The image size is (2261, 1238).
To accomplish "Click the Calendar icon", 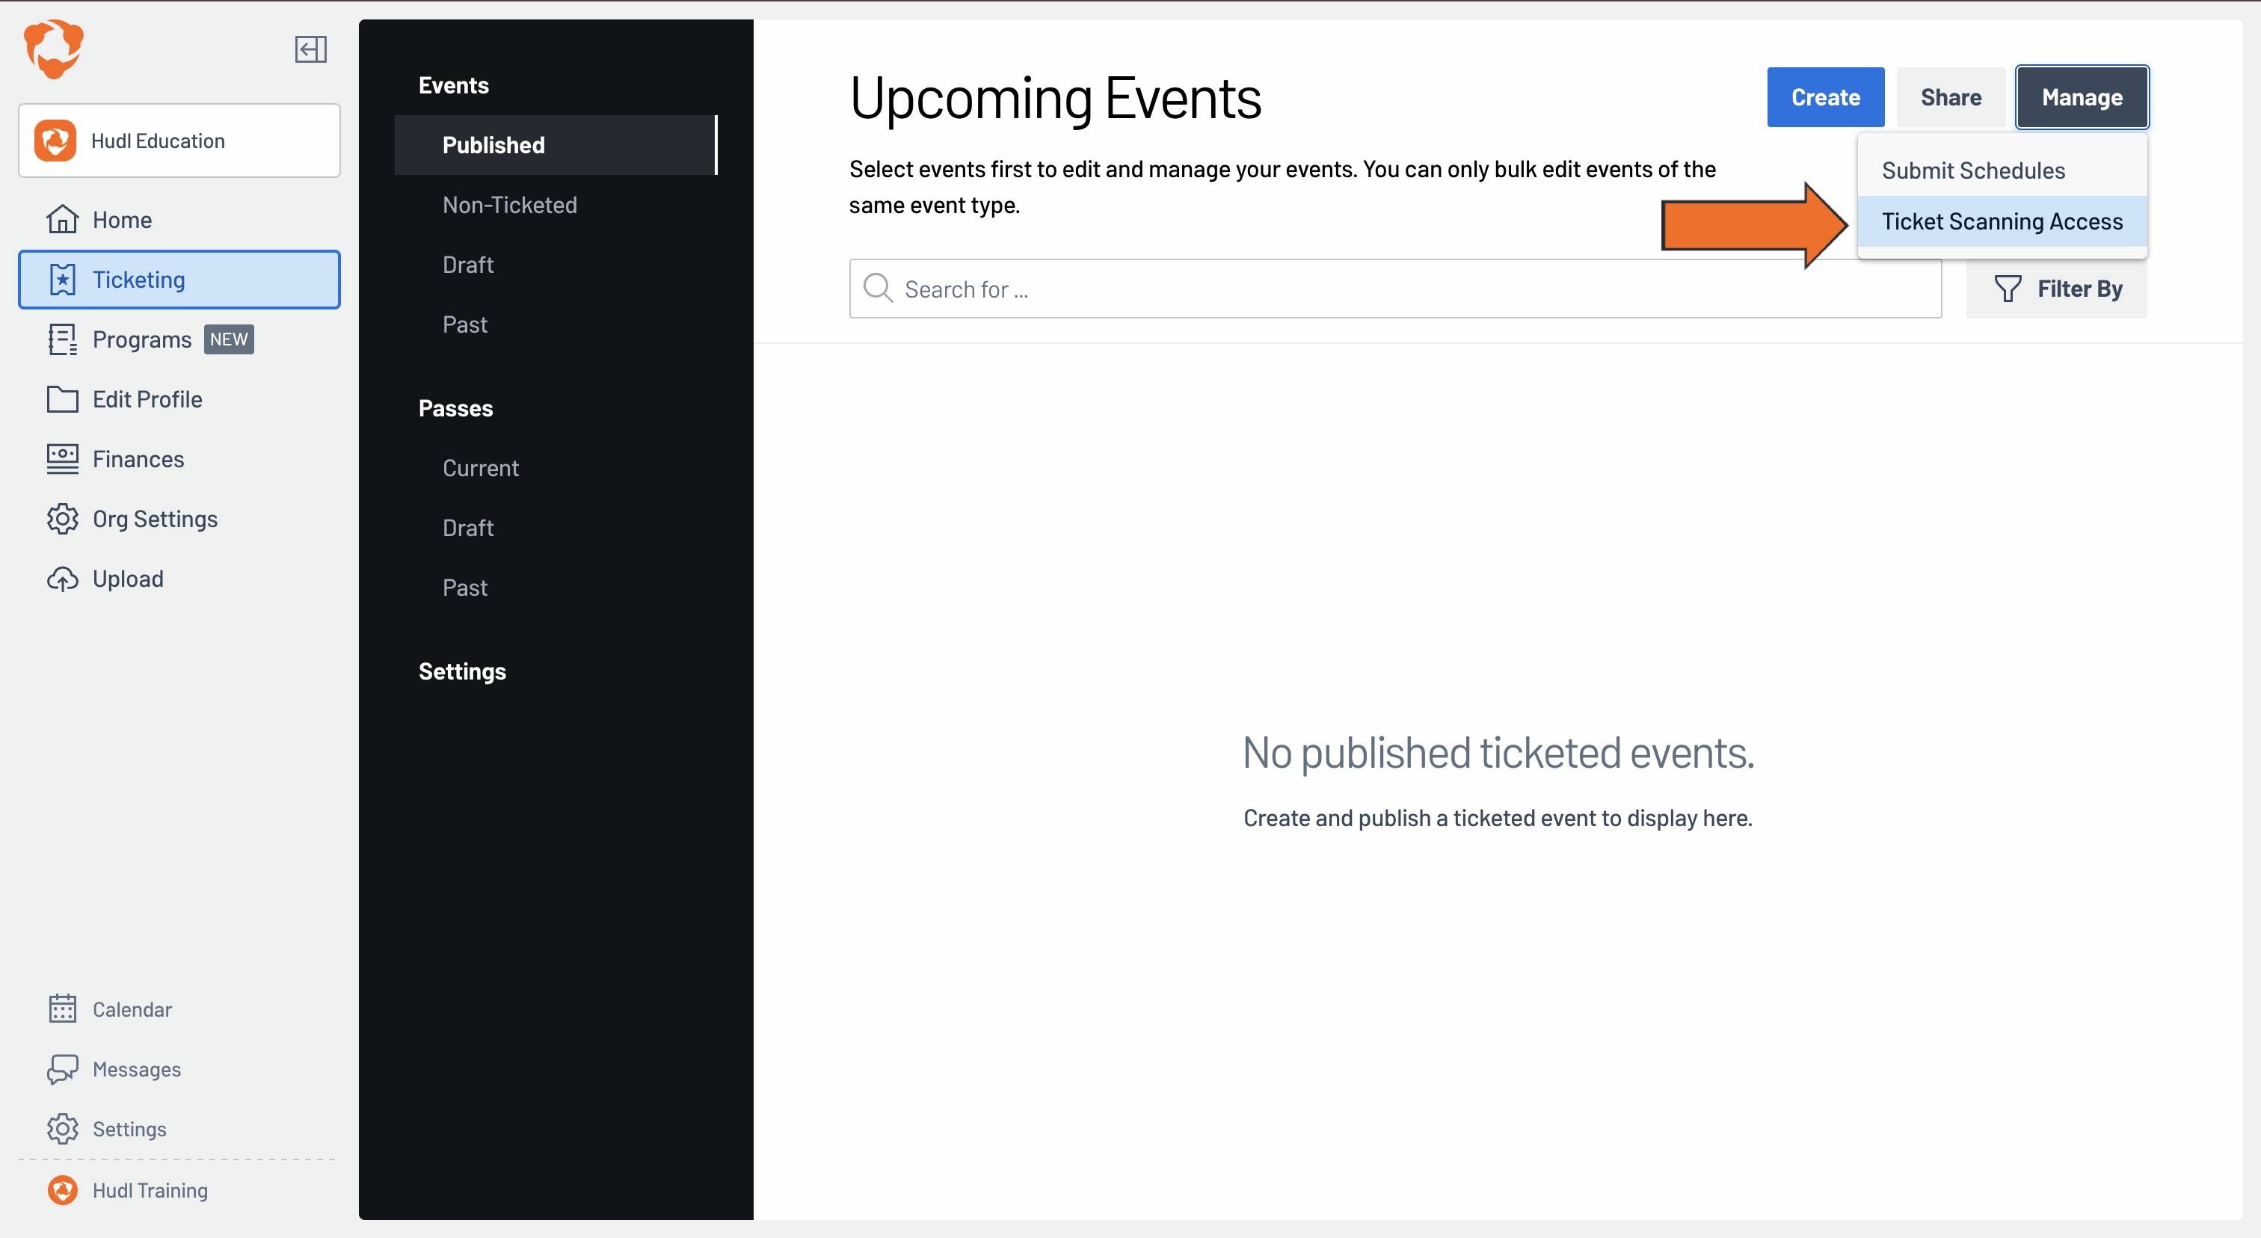I will (x=62, y=1009).
